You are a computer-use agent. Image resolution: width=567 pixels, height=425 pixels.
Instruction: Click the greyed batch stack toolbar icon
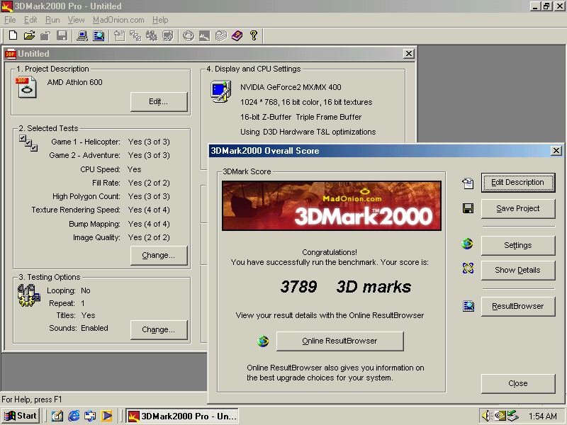220,35
